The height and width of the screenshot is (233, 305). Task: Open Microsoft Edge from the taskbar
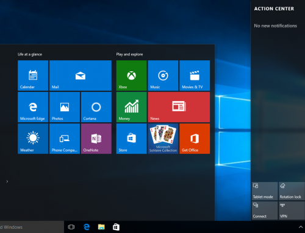[87, 227]
